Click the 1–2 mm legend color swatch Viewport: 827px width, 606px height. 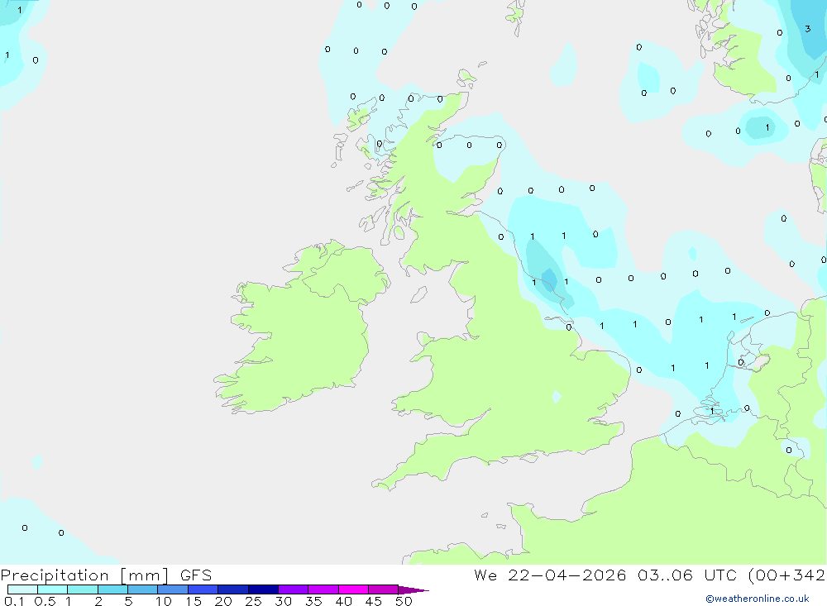[x=82, y=589]
